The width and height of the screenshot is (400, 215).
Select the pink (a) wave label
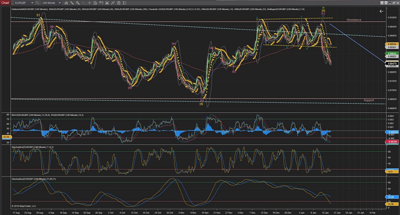[211, 48]
